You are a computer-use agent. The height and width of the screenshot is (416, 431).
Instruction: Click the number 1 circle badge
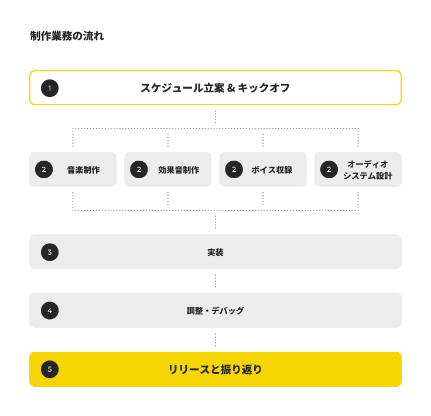click(x=50, y=88)
